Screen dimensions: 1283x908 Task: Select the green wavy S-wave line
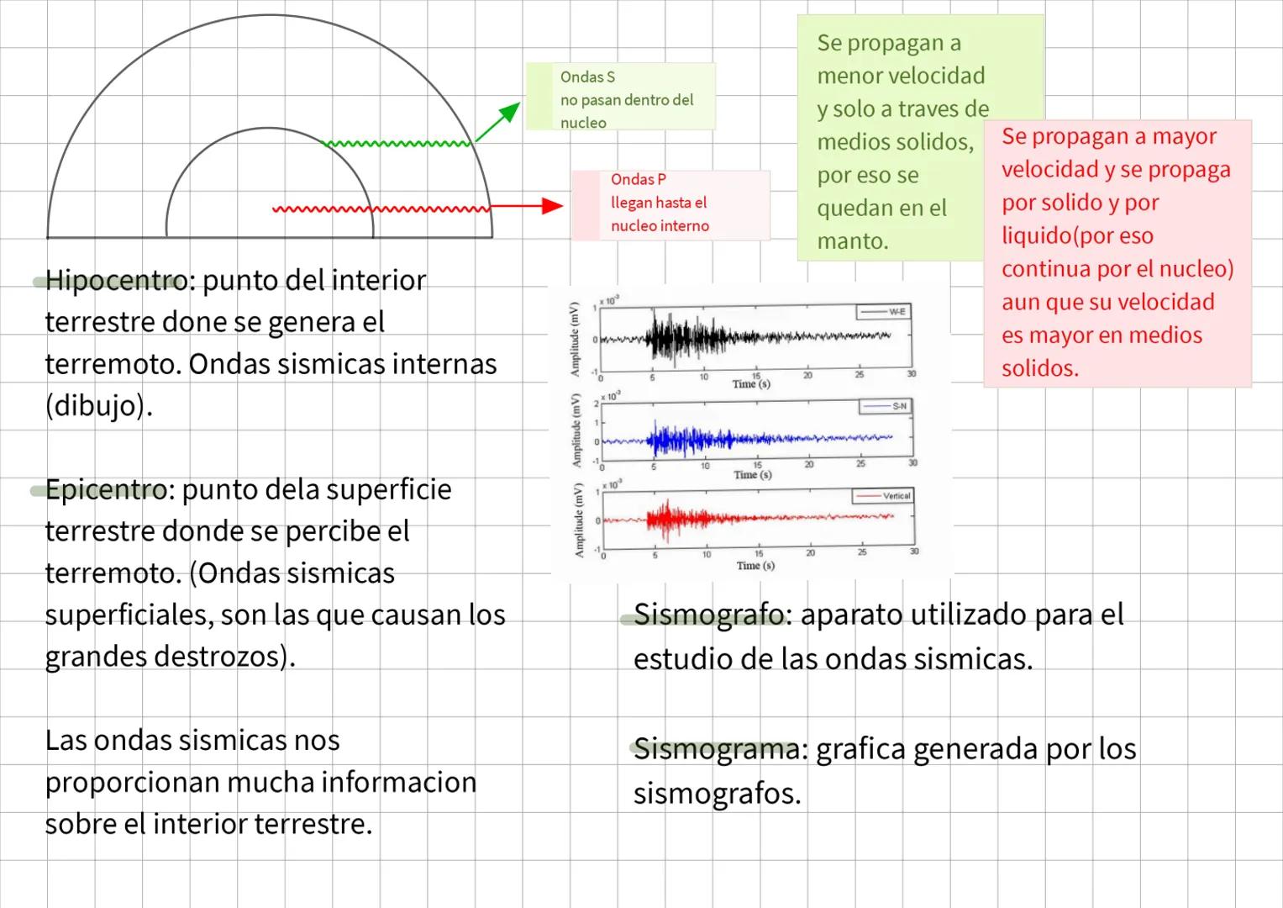[x=395, y=144]
